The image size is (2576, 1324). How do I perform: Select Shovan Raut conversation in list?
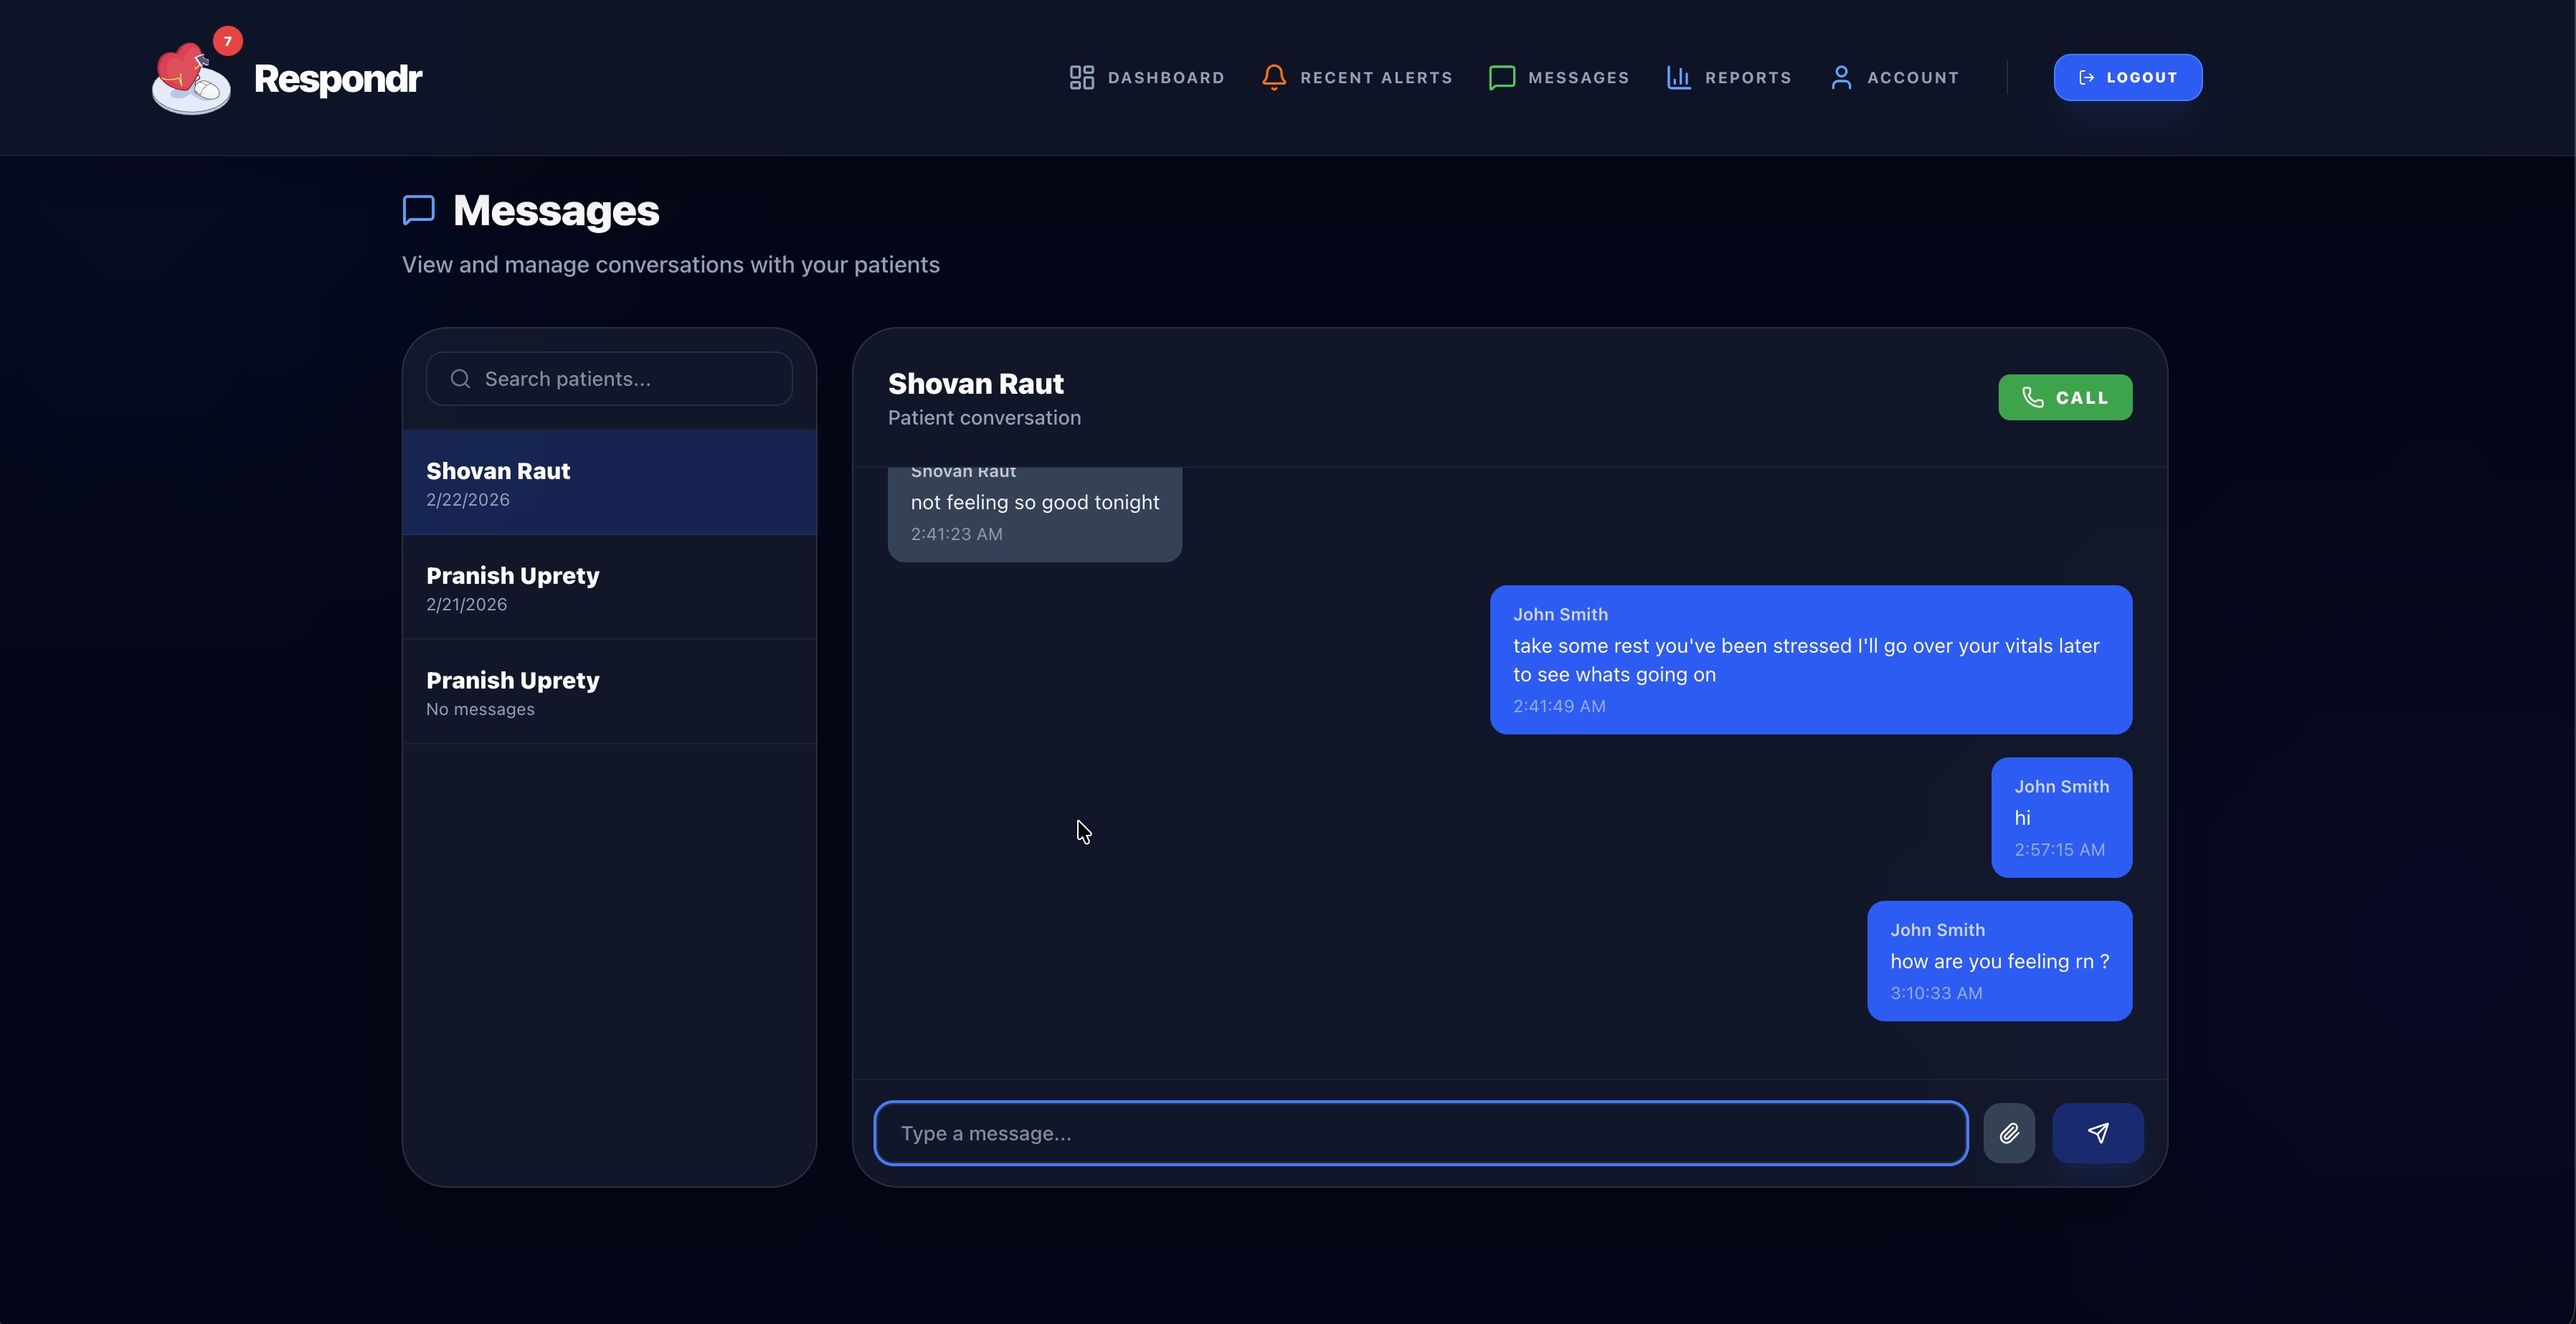coord(609,483)
